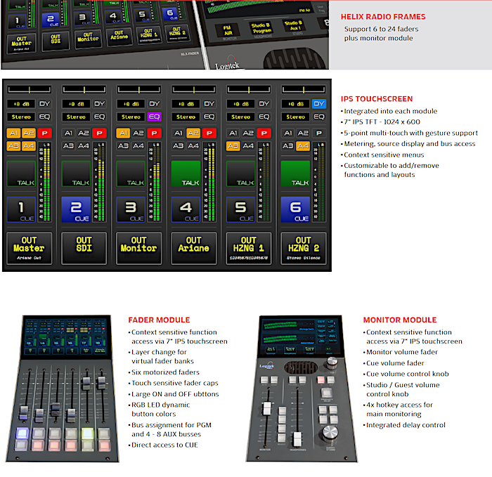Click HELIX RADIO FRAMES heading
Image resolution: width=492 pixels, height=477 pixels.
[x=383, y=17]
